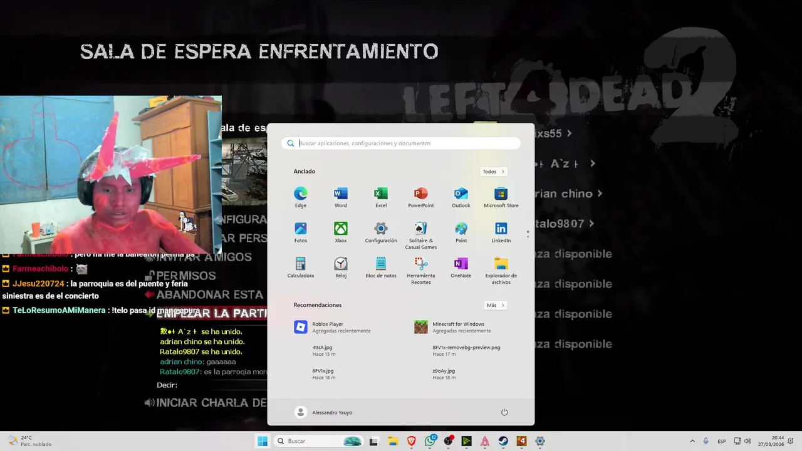Click Start menu search field
Viewport: 802px width, 451px height.
click(x=401, y=143)
